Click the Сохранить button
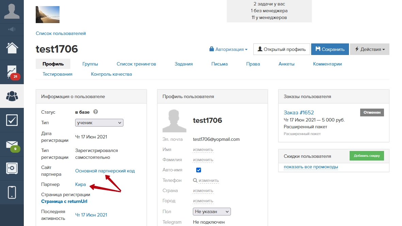 tap(330, 49)
